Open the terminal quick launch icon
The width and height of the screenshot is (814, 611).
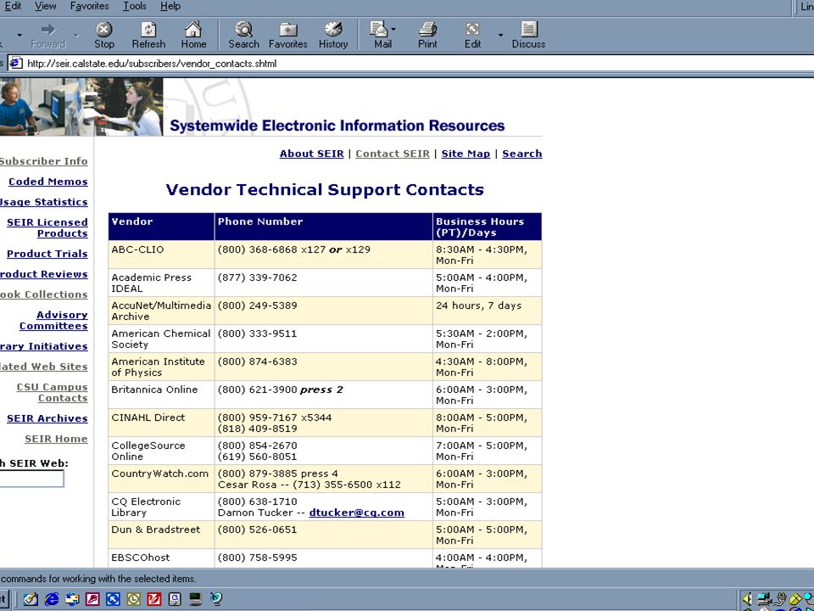pyautogui.click(x=195, y=599)
